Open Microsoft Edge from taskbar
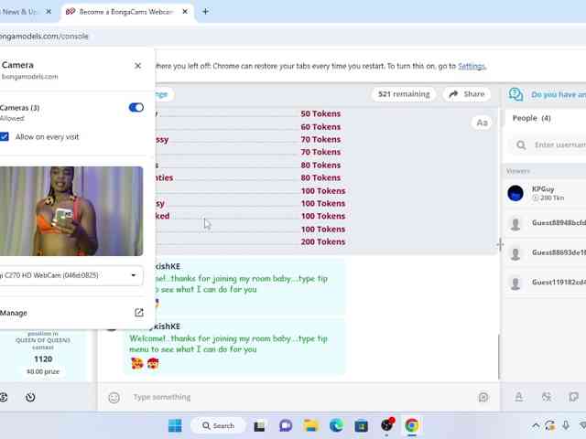The image size is (586, 439). (x=336, y=425)
